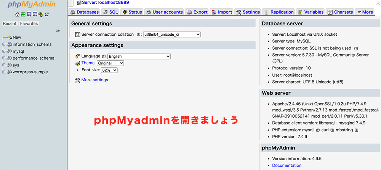Go to the User accounts tab

pos(164,12)
